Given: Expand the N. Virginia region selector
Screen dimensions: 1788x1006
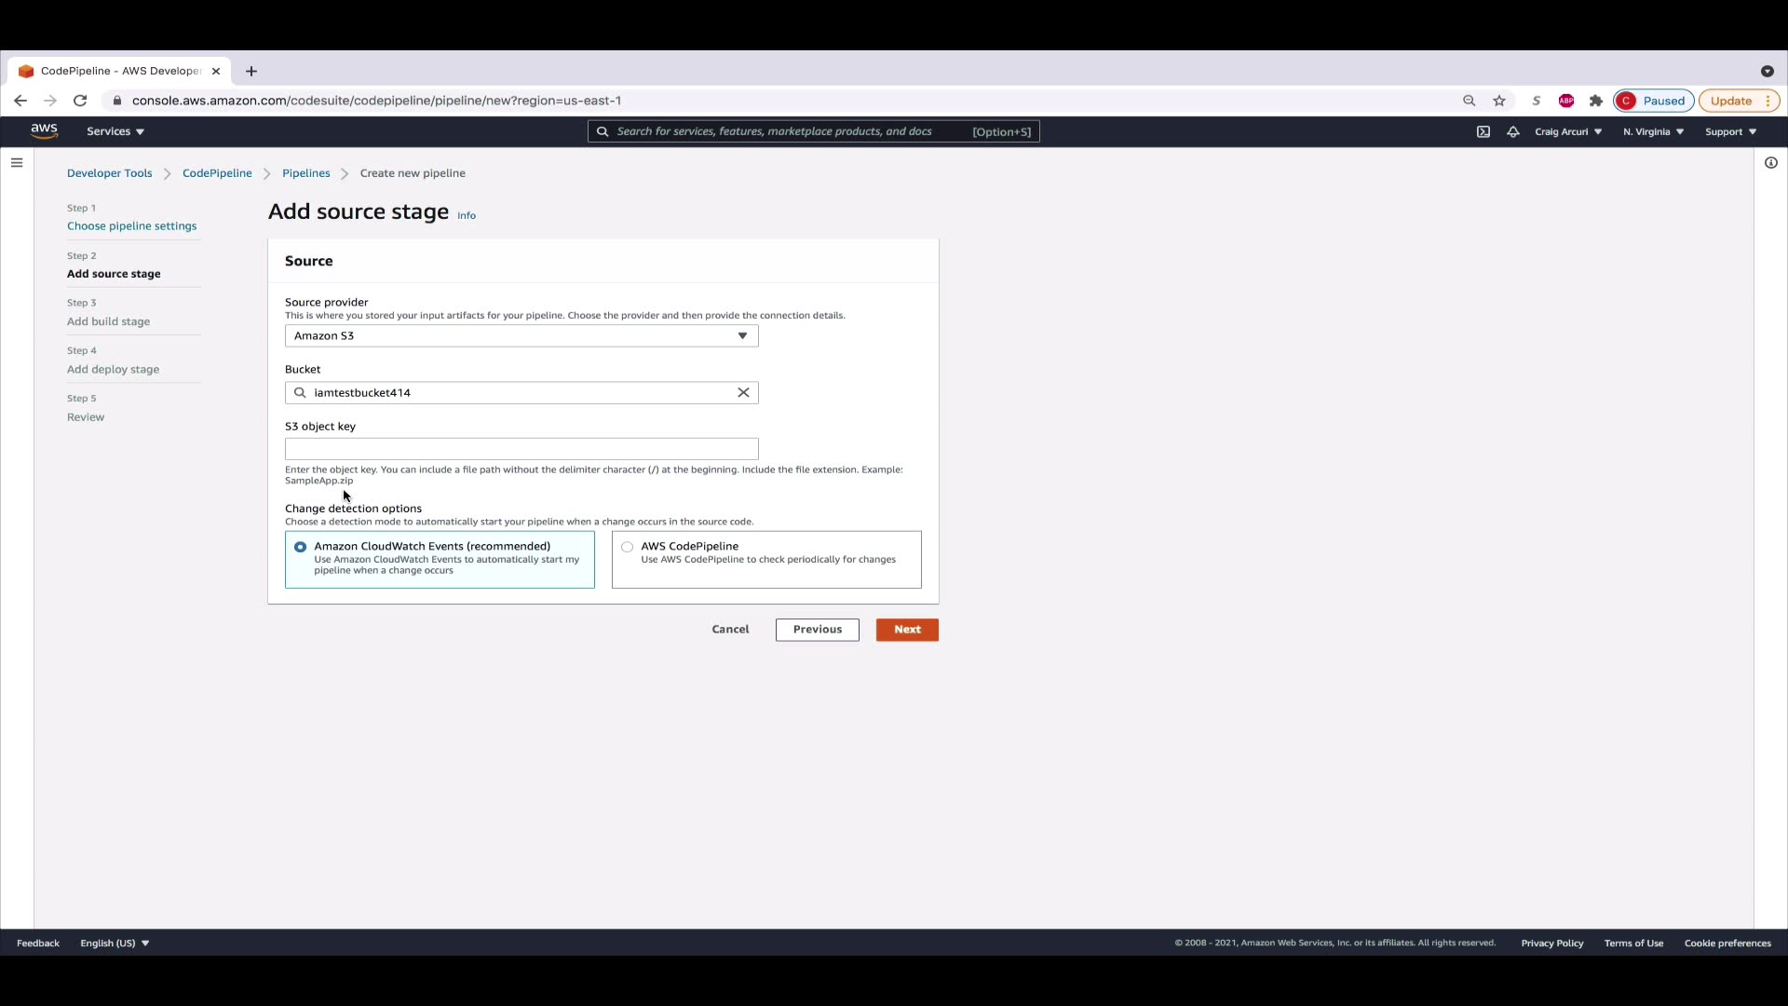Looking at the screenshot, I should pos(1653,131).
